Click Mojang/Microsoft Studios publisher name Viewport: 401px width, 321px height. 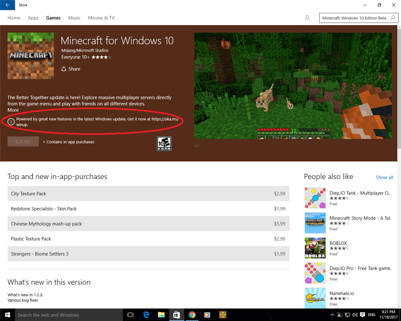(85, 51)
